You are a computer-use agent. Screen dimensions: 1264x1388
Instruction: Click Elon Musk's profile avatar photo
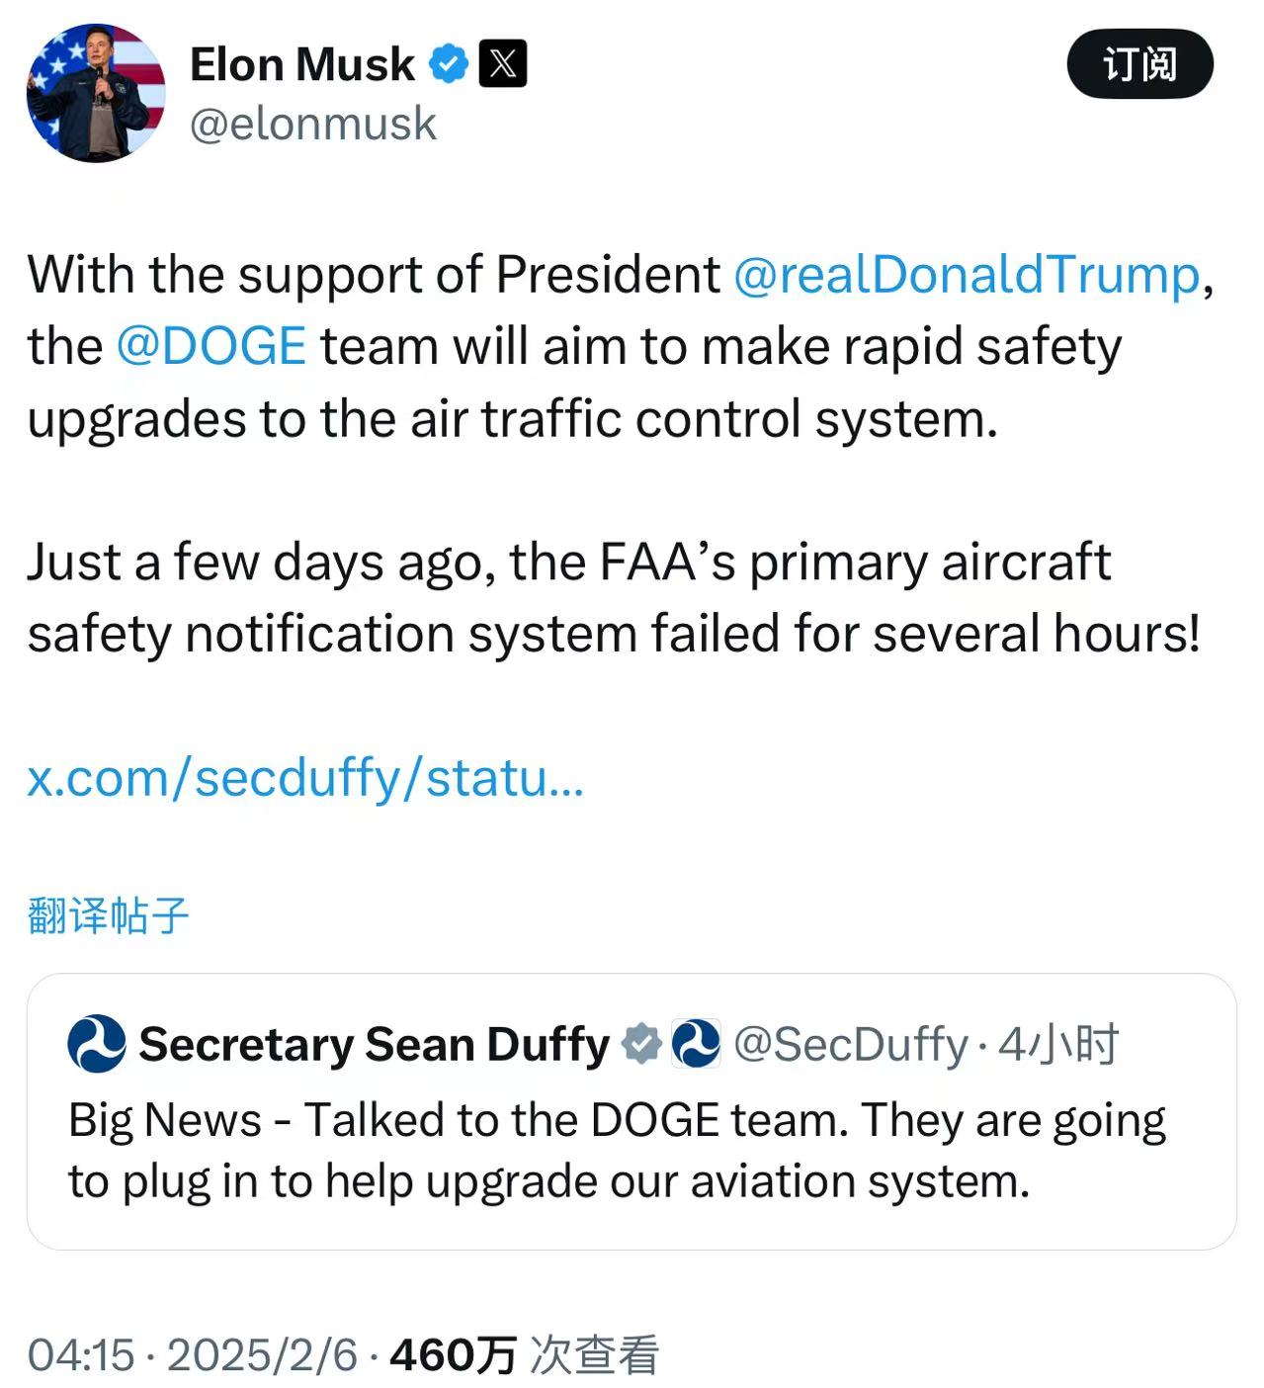click(96, 93)
